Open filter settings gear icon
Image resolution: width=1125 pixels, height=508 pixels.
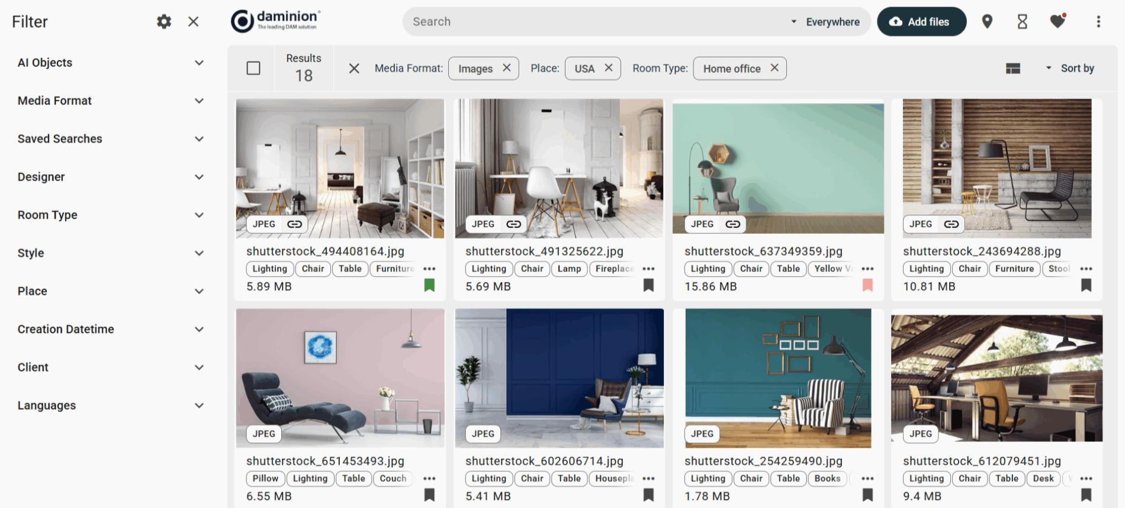click(164, 22)
